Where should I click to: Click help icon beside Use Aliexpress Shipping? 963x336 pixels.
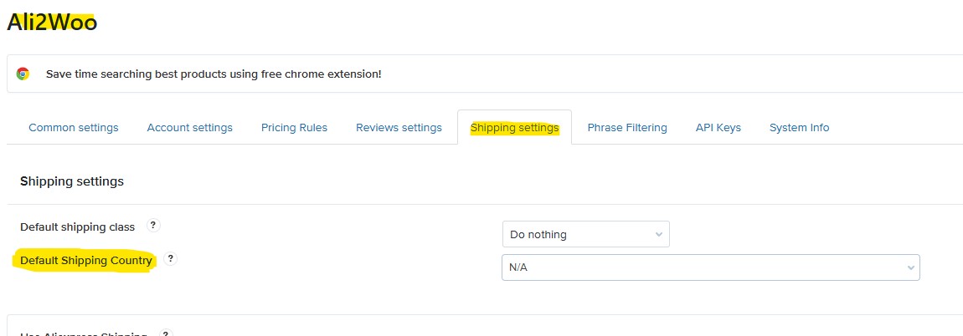point(164,333)
